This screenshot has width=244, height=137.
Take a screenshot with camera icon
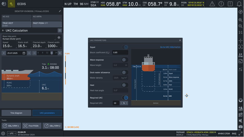click(x=241, y=127)
